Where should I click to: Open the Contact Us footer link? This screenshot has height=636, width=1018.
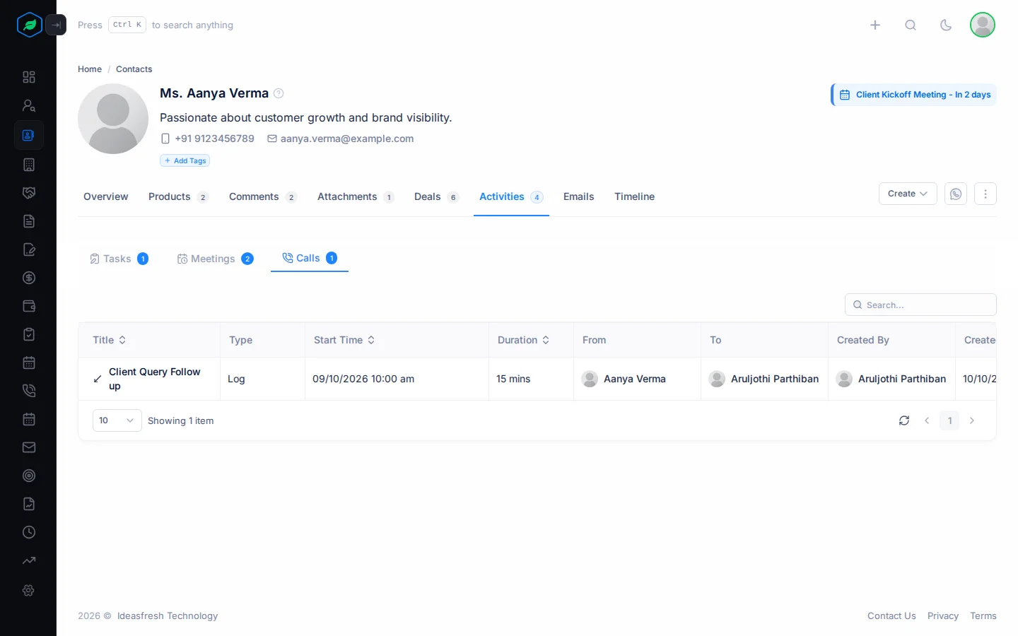click(x=891, y=616)
